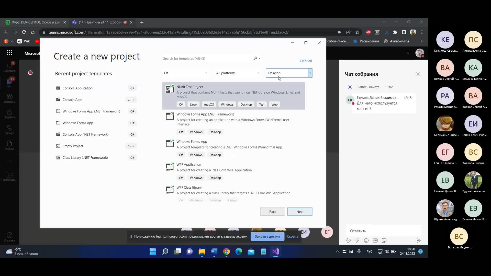Viewport: 491px width, 276px height.
Task: Open the Chrome extensions puzzle icon
Action: 395,32
